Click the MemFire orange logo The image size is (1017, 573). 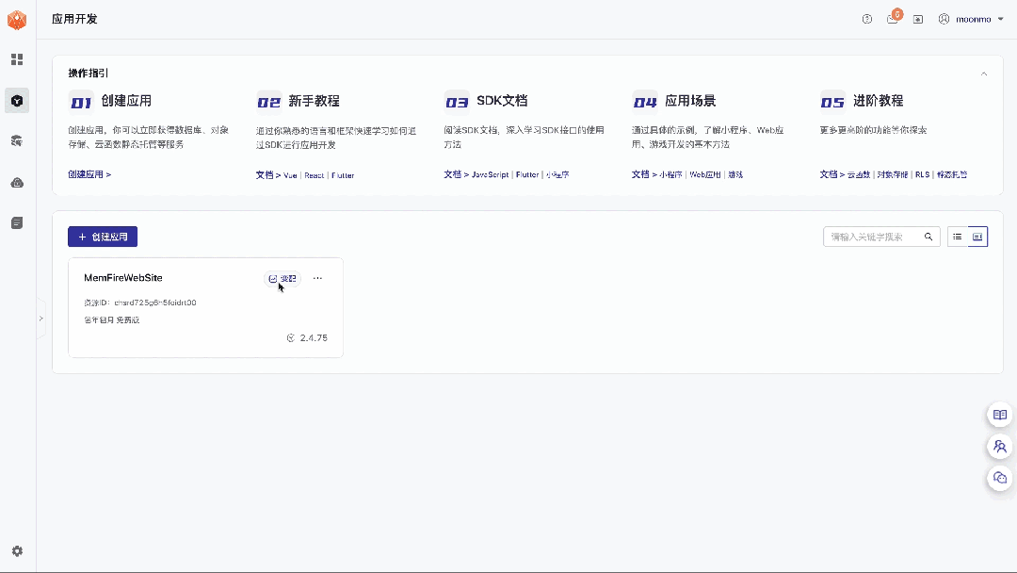pos(17,20)
